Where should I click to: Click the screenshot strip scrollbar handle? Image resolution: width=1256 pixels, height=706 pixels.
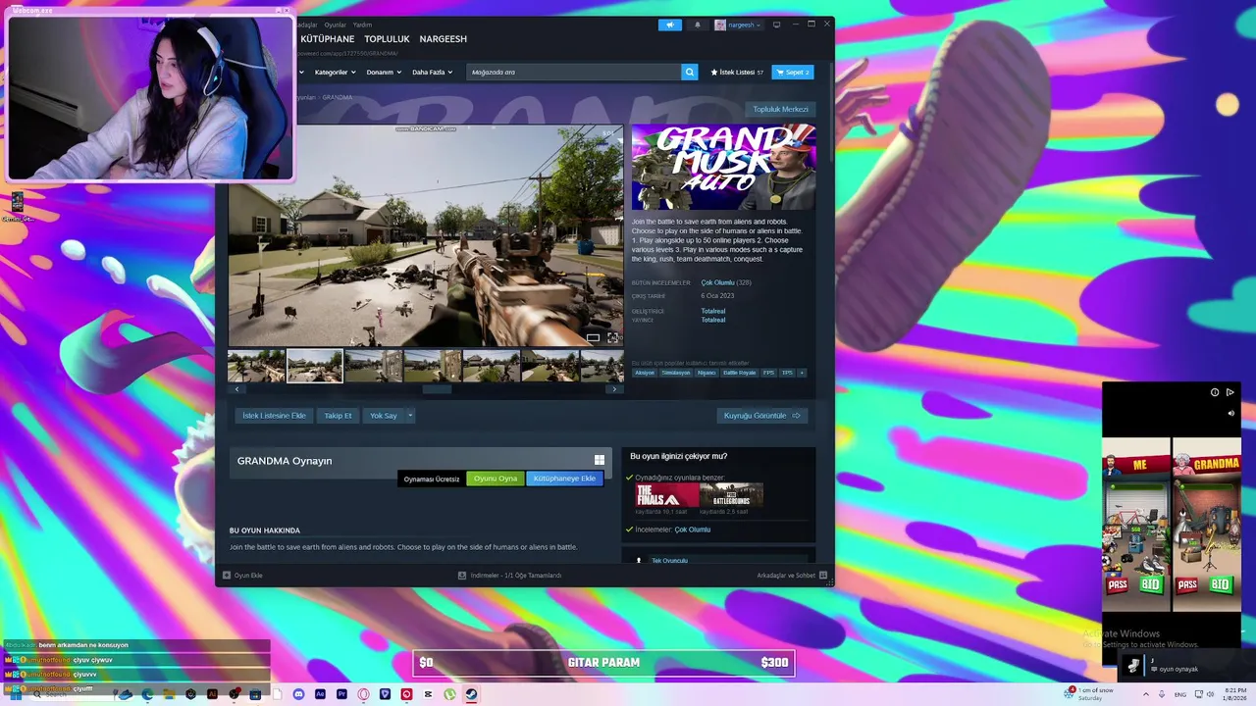(437, 389)
